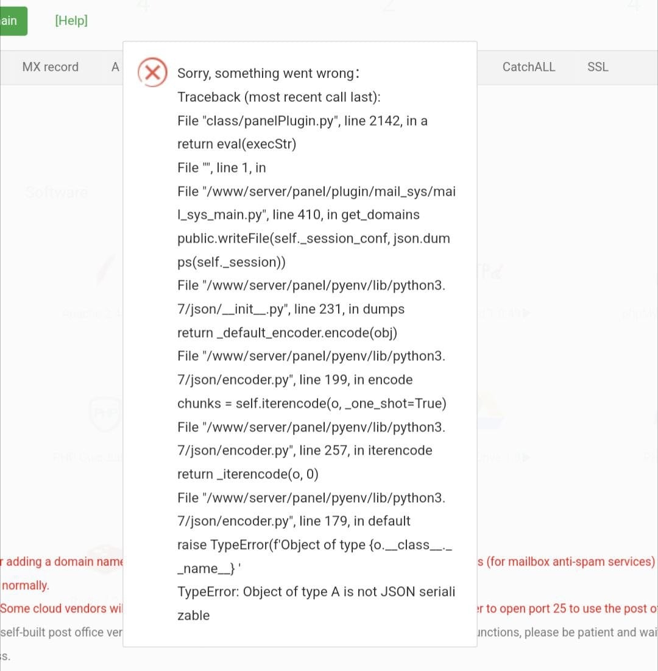The height and width of the screenshot is (671, 658).
Task: Click the faded PHP shield icon
Action: (104, 414)
